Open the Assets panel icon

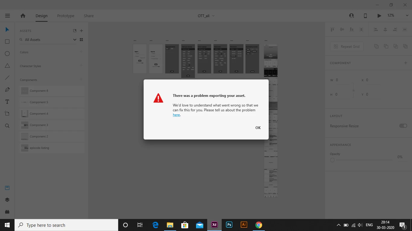coord(7,188)
